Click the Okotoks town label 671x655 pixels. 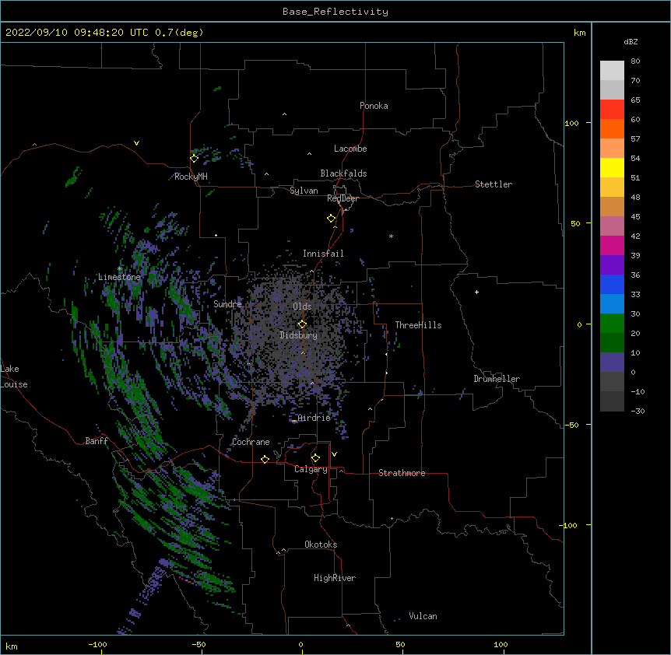[321, 545]
